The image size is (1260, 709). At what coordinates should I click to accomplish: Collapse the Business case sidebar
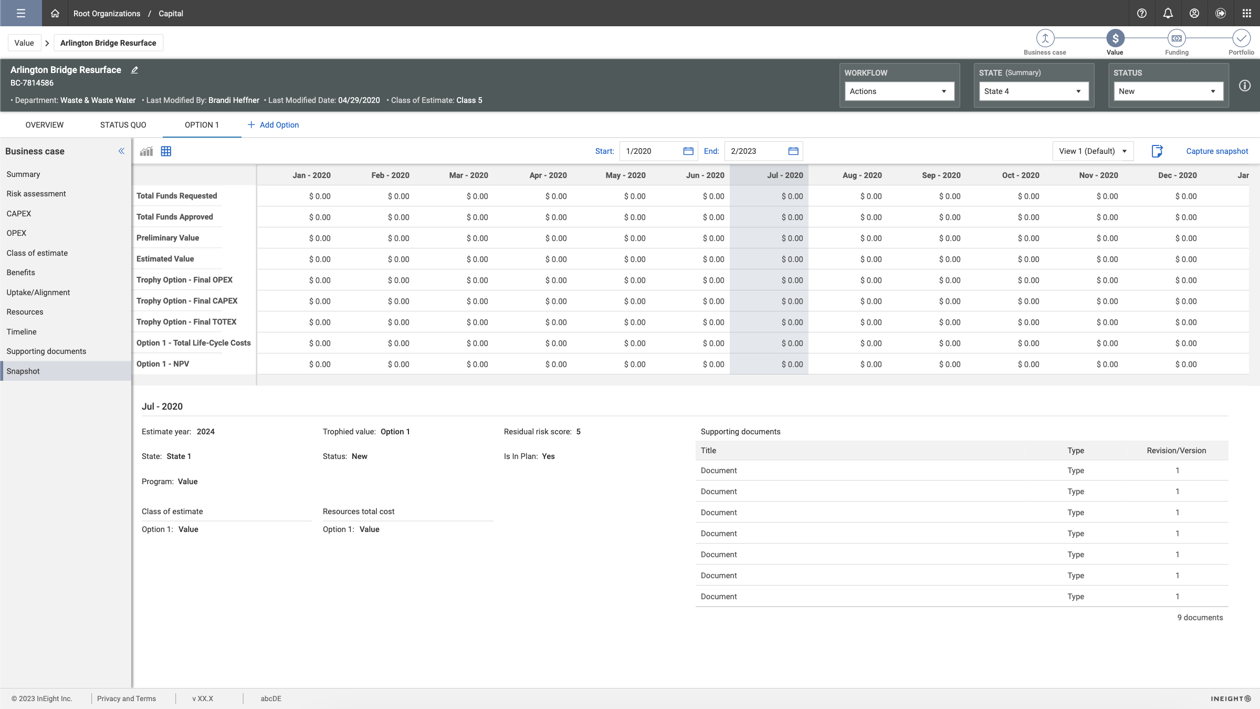[x=121, y=151]
